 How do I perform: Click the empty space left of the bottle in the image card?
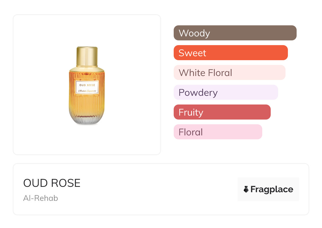point(40,84)
